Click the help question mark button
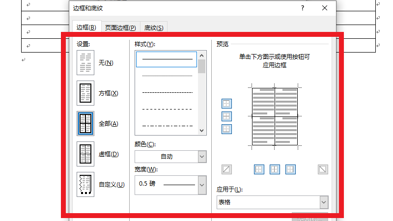The width and height of the screenshot is (393, 221). coord(303,8)
